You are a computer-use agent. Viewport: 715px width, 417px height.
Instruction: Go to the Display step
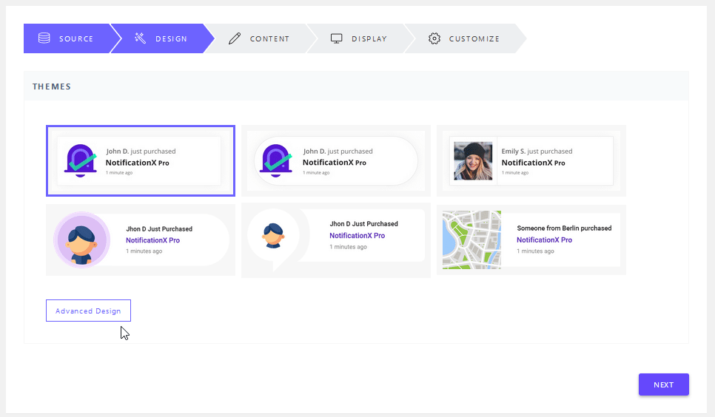click(360, 38)
